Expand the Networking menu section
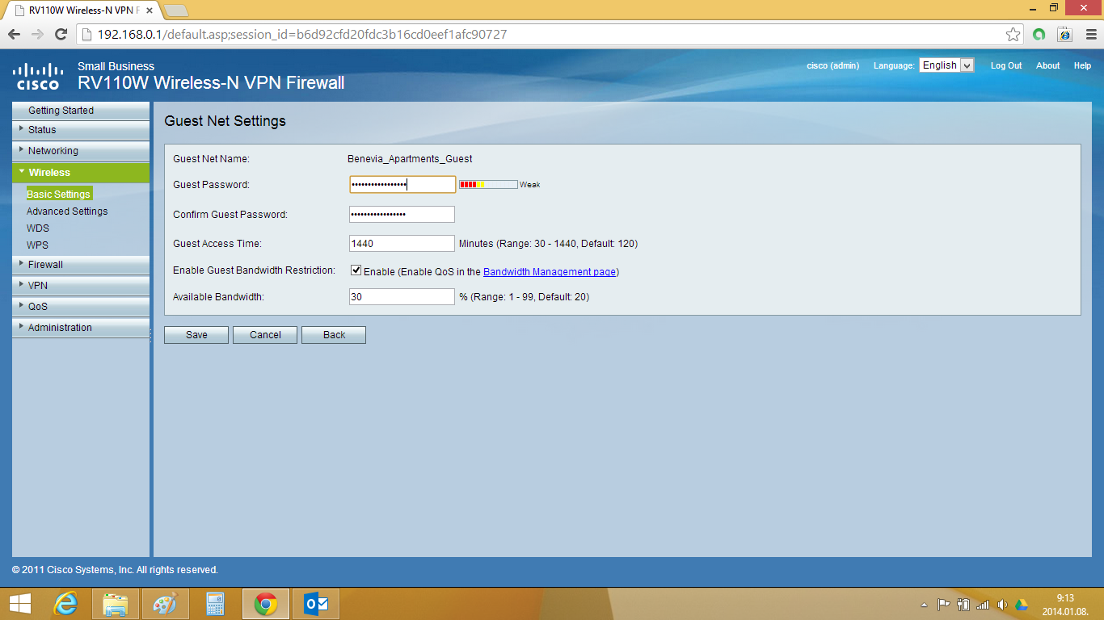This screenshot has width=1104, height=620. pyautogui.click(x=81, y=151)
